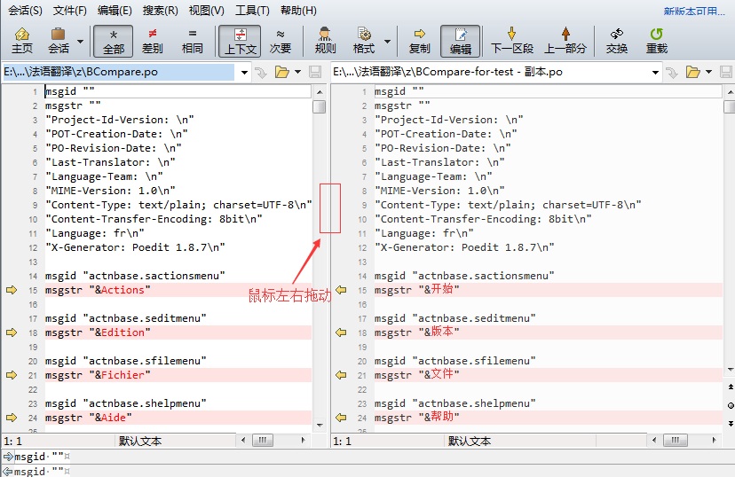Copy line 18 &Edition to the right

pos(12,332)
